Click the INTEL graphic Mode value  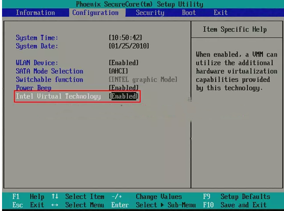(143, 79)
